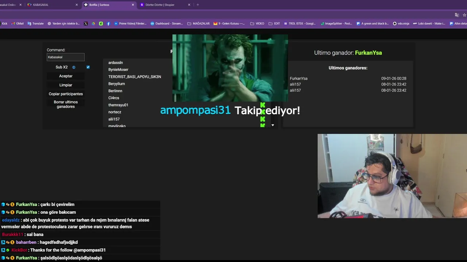Viewport: 467px width, 262px height.
Task: Bookmark this page with the star icon
Action: [464, 15]
